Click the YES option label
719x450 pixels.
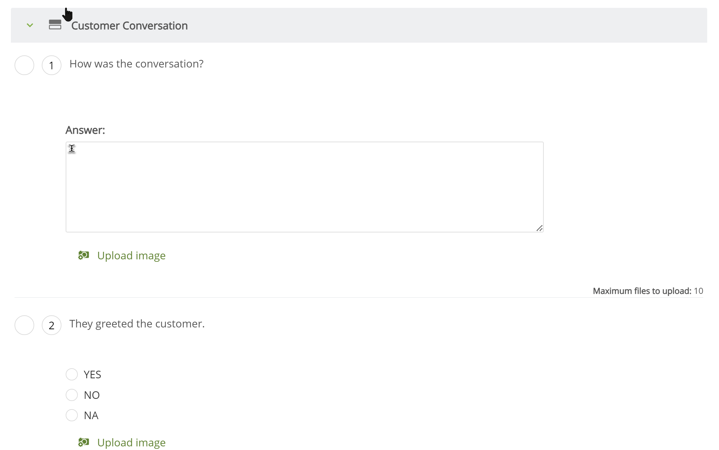point(92,375)
